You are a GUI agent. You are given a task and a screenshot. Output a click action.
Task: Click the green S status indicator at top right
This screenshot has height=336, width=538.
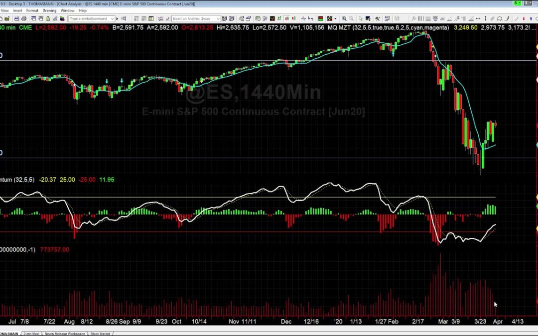click(518, 3)
